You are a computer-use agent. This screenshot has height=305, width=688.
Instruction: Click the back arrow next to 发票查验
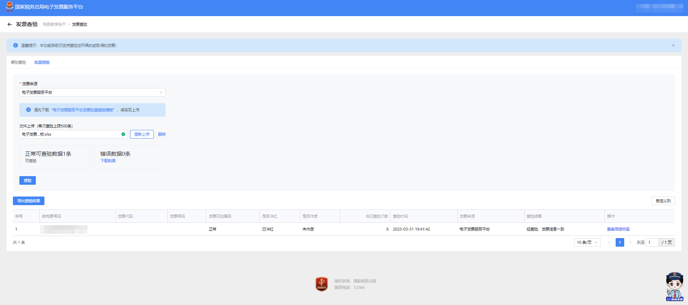click(10, 24)
